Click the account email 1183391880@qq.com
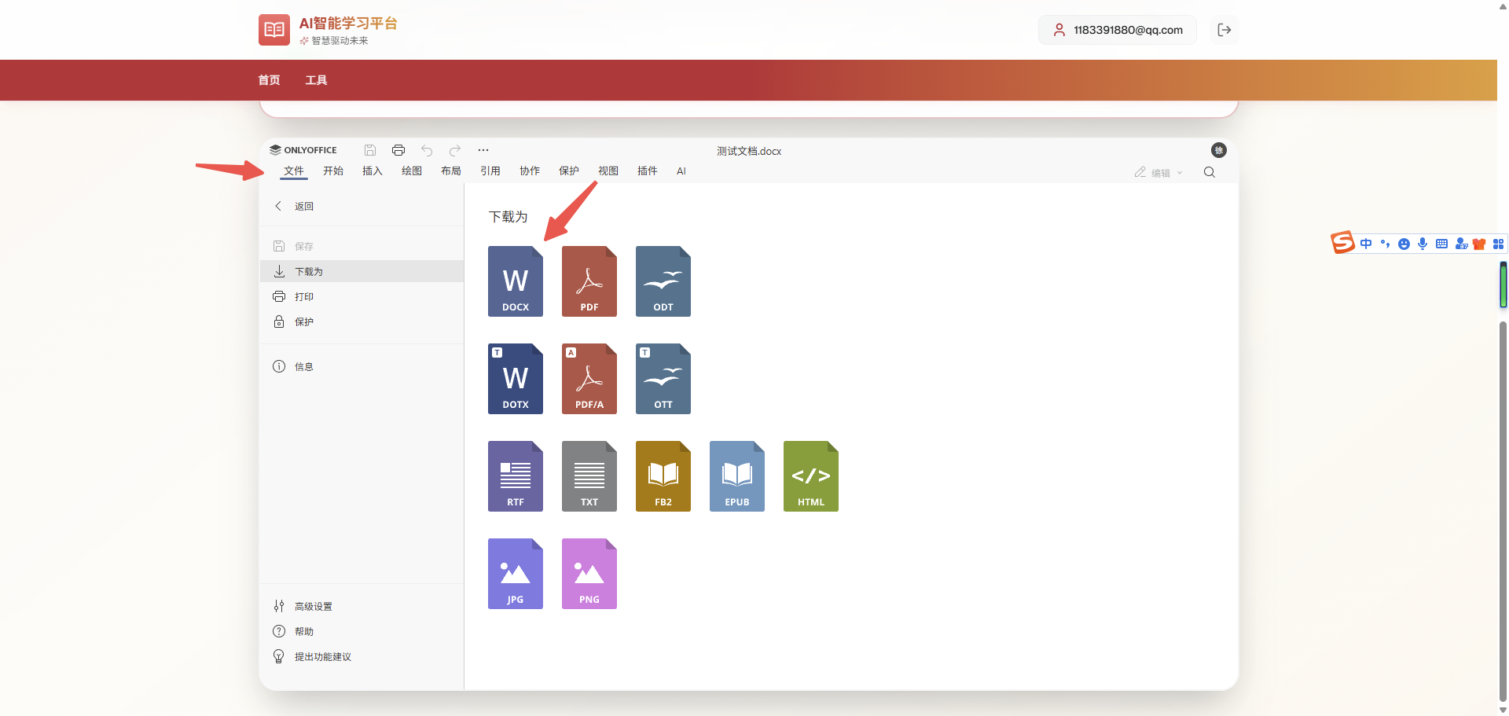This screenshot has height=716, width=1509. point(1118,30)
